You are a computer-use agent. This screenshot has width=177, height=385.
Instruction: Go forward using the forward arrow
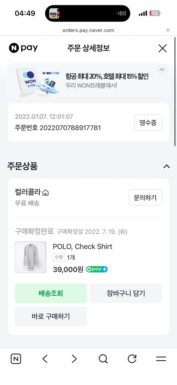point(74,359)
